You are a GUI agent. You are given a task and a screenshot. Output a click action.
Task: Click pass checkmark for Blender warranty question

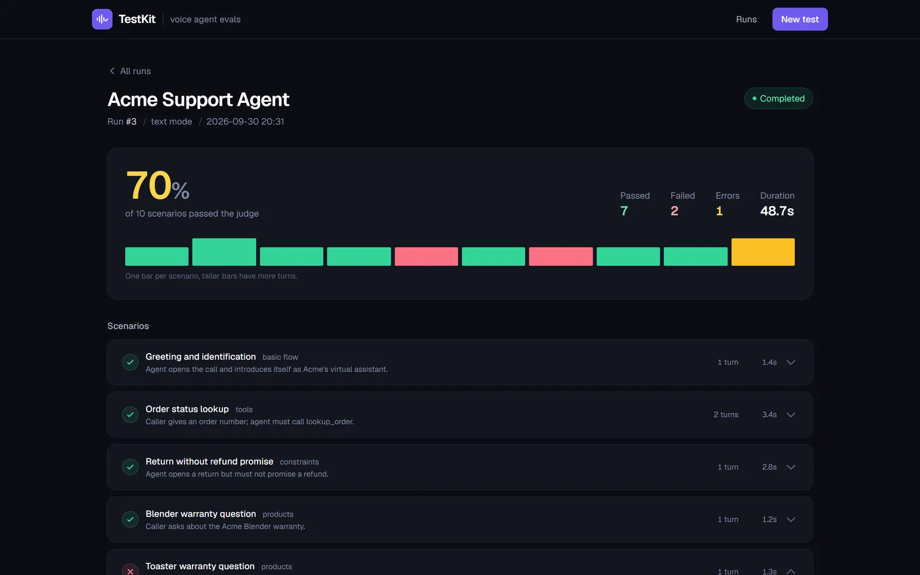point(131,519)
